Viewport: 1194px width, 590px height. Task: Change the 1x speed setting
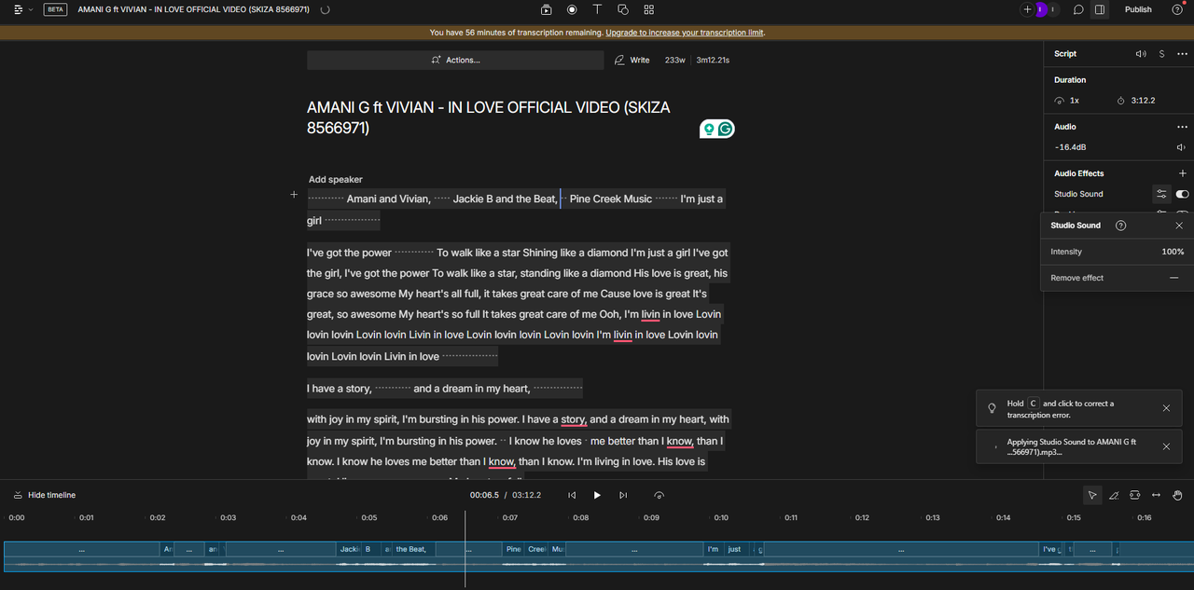point(1067,101)
